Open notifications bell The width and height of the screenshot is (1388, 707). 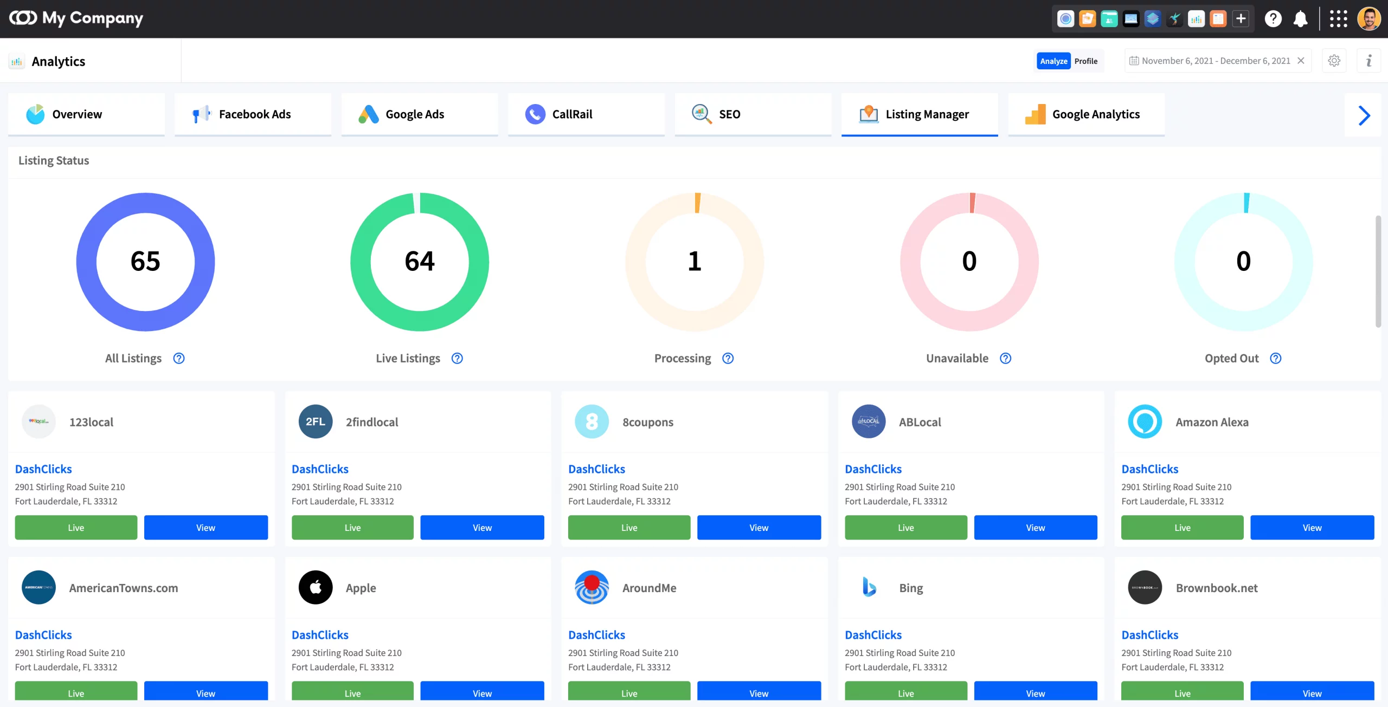1300,19
